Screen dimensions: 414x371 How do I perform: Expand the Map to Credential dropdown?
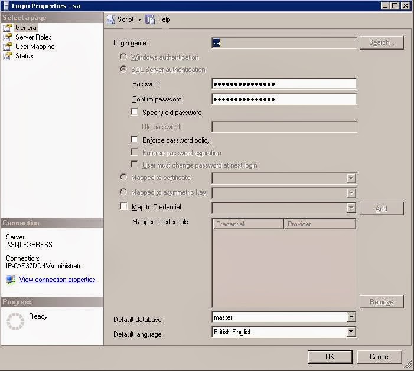(351, 208)
